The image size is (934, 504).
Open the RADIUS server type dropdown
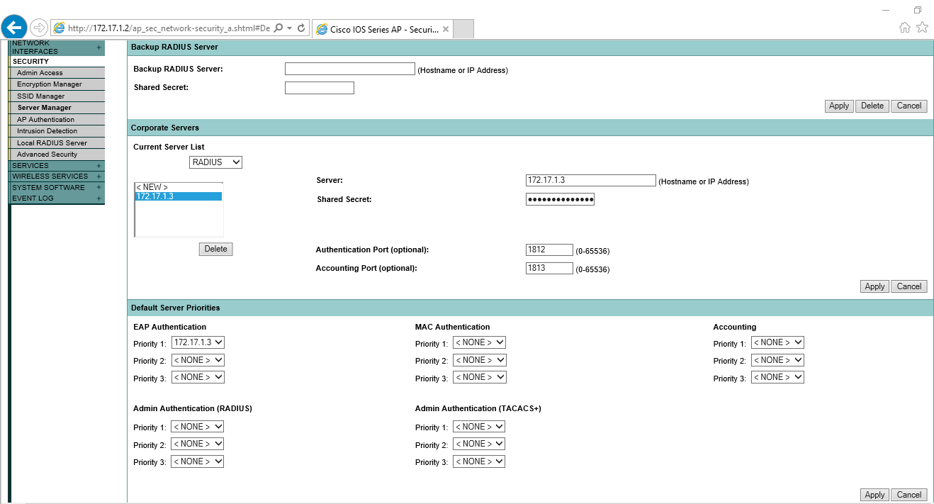(x=215, y=162)
